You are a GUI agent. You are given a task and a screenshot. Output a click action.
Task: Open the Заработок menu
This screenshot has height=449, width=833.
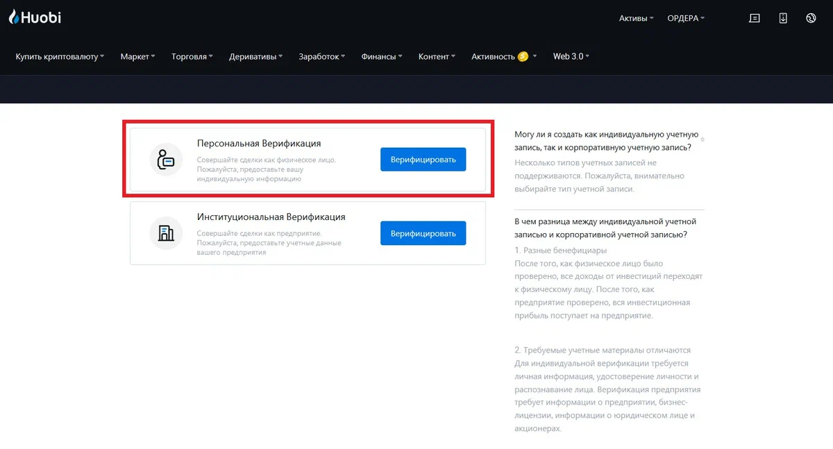pyautogui.click(x=321, y=57)
